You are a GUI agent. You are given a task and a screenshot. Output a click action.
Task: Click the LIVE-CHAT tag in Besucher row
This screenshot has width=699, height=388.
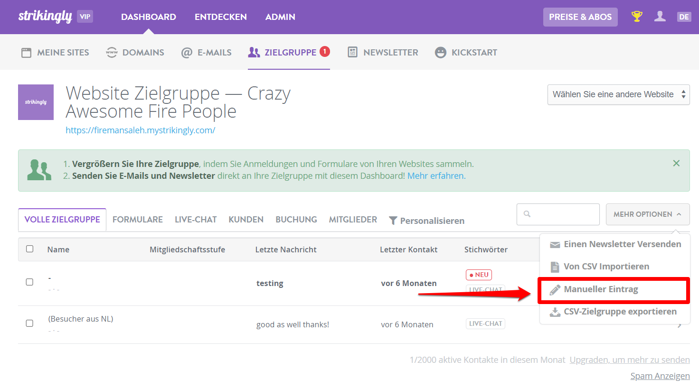485,323
